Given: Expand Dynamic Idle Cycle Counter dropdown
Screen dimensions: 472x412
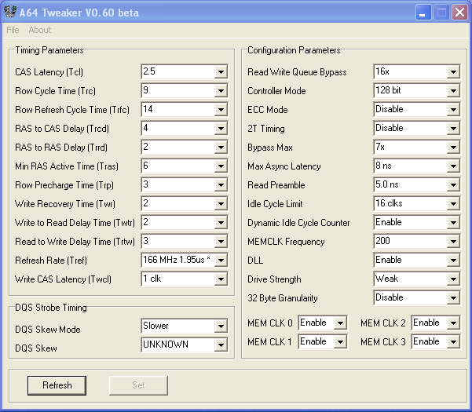Looking at the screenshot, I should [453, 223].
